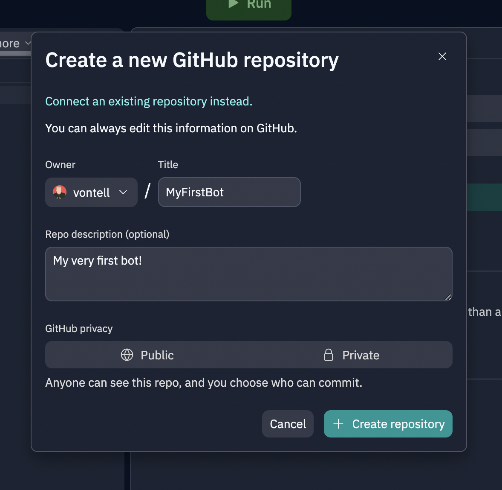Cancel repository creation
This screenshot has height=490, width=502.
tap(288, 424)
